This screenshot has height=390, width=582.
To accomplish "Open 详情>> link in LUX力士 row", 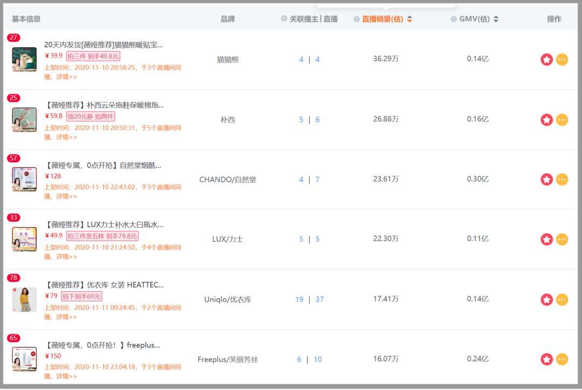I will (66, 257).
